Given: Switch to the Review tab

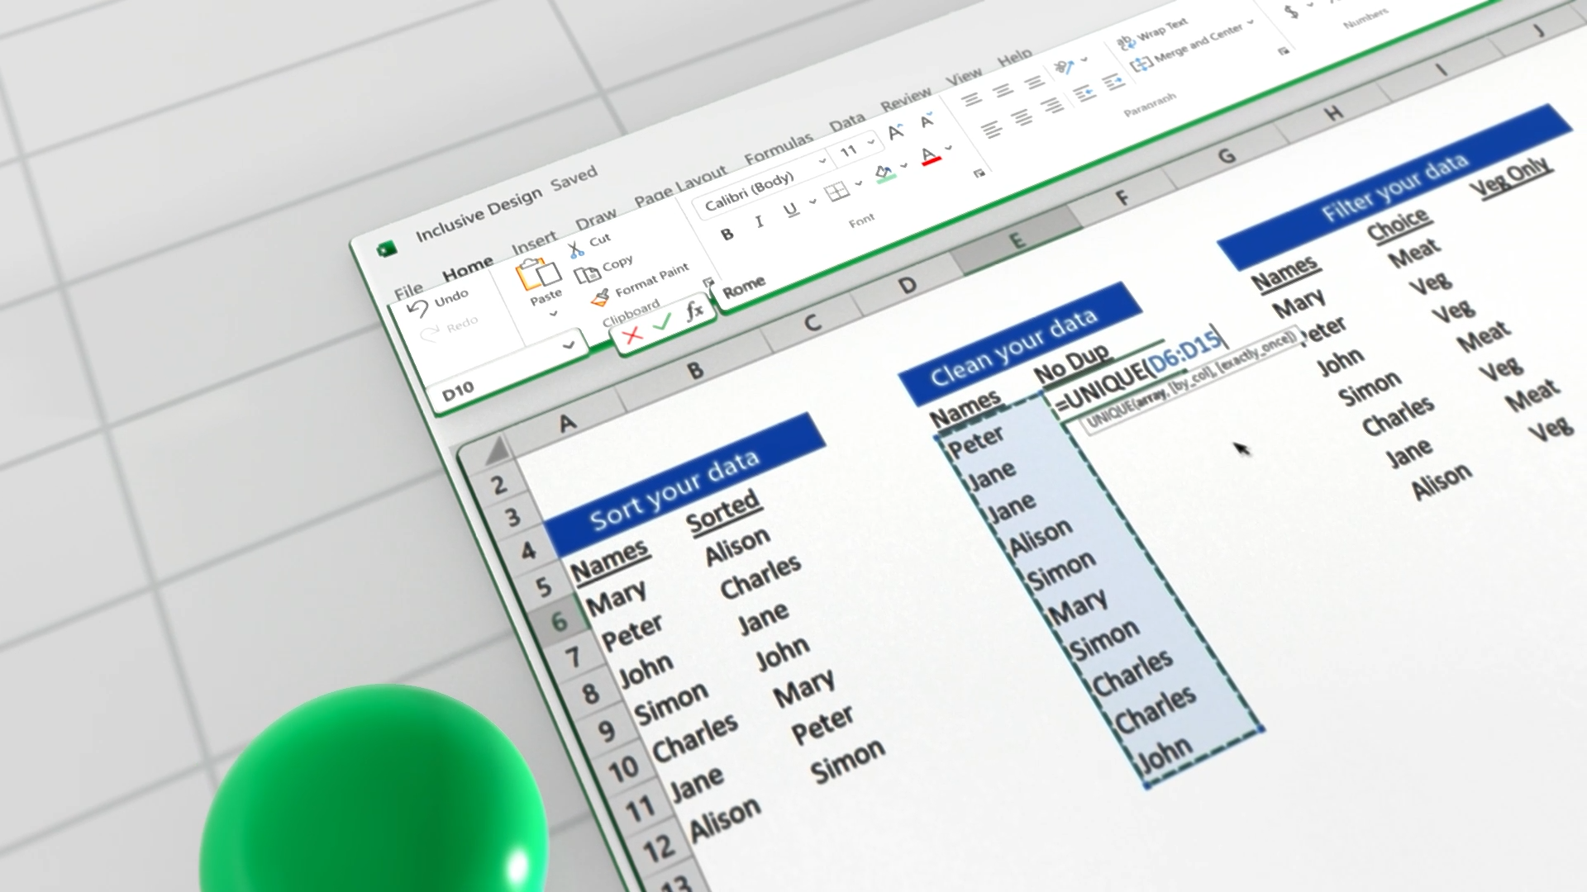Looking at the screenshot, I should click(x=905, y=99).
